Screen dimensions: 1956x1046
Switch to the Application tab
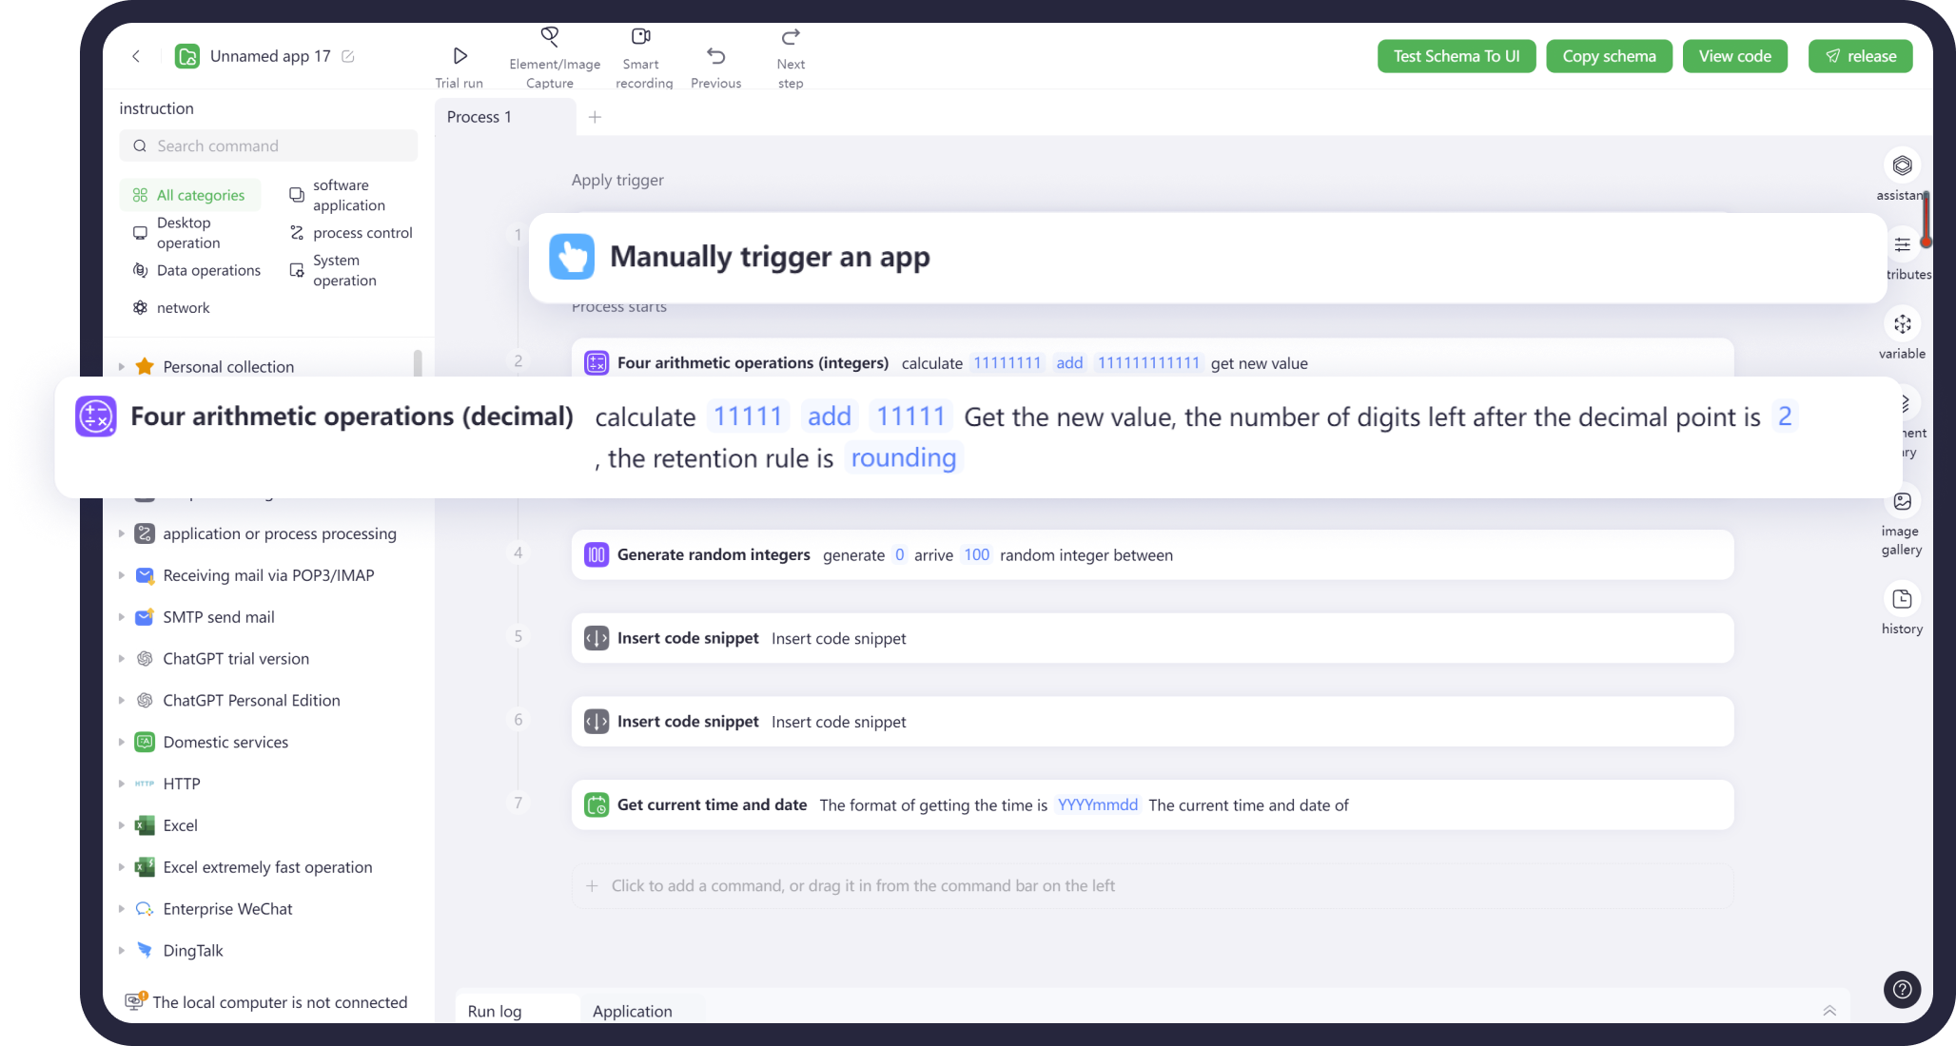tap(632, 1011)
